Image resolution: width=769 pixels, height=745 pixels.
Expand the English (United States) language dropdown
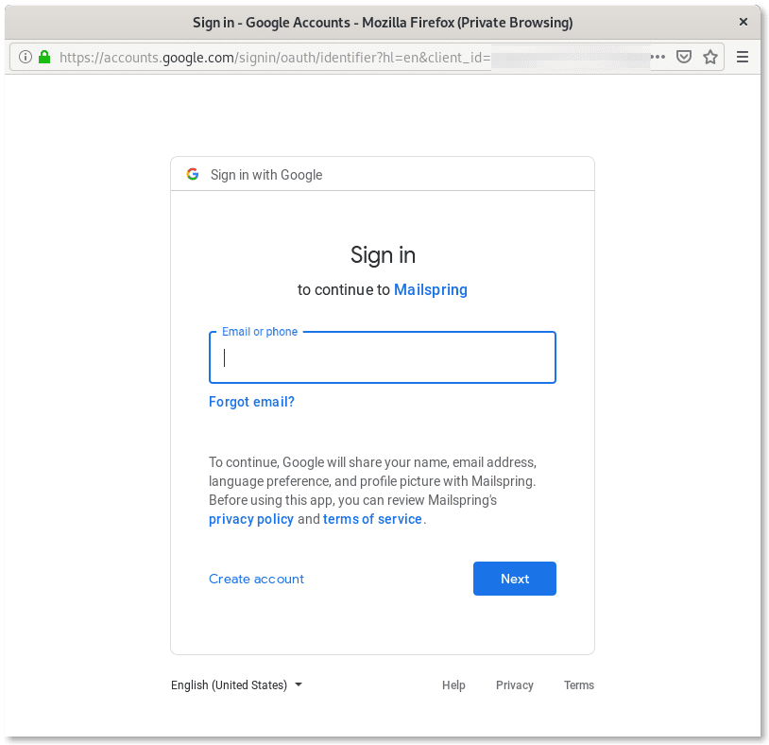pos(236,685)
